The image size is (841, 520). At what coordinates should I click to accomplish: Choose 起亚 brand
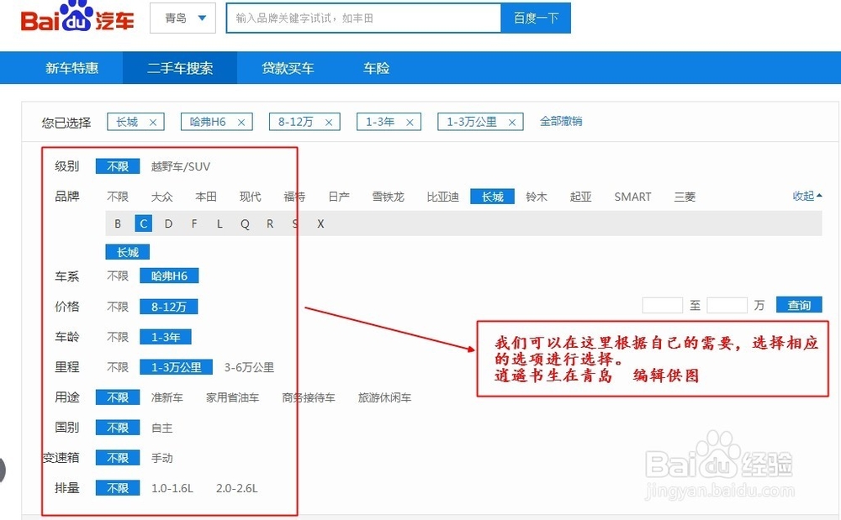(x=580, y=197)
